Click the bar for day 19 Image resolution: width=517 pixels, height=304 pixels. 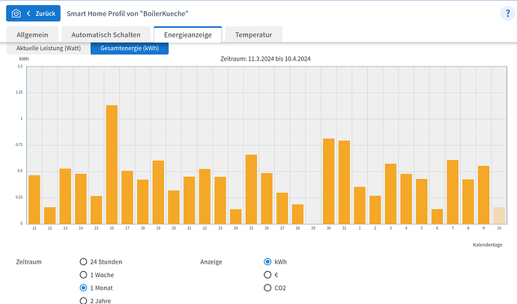click(158, 192)
